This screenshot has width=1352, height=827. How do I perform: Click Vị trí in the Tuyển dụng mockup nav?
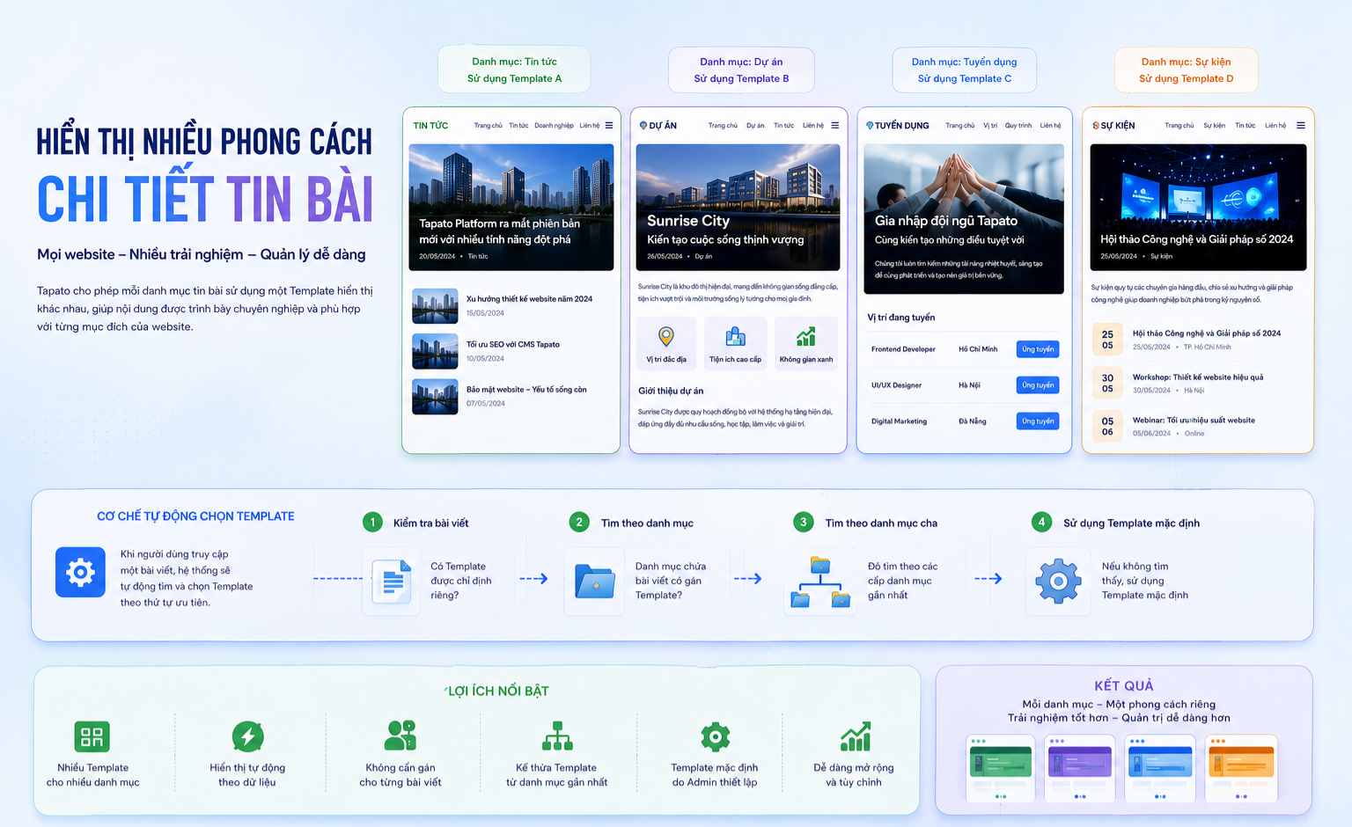click(x=990, y=125)
